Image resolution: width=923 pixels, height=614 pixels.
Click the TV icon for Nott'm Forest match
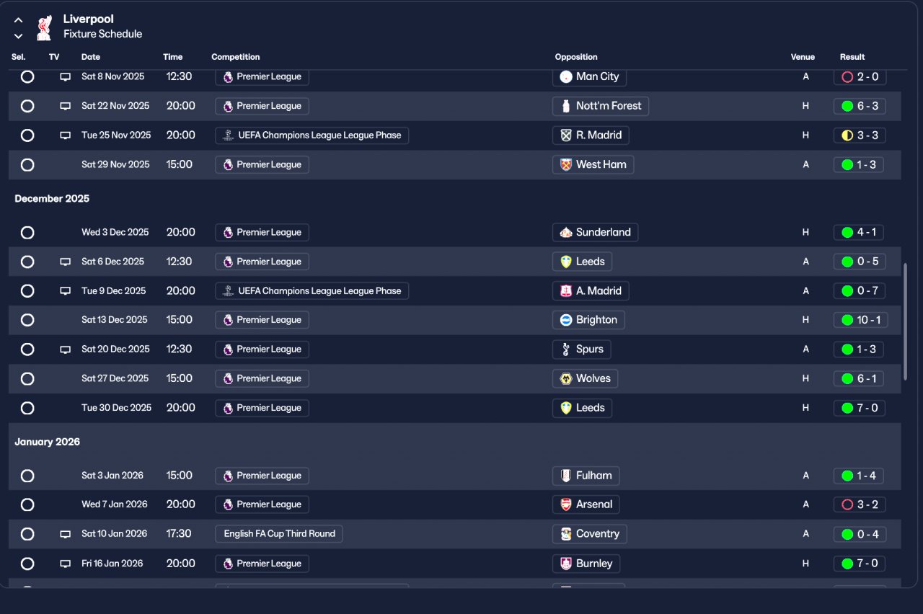(65, 106)
